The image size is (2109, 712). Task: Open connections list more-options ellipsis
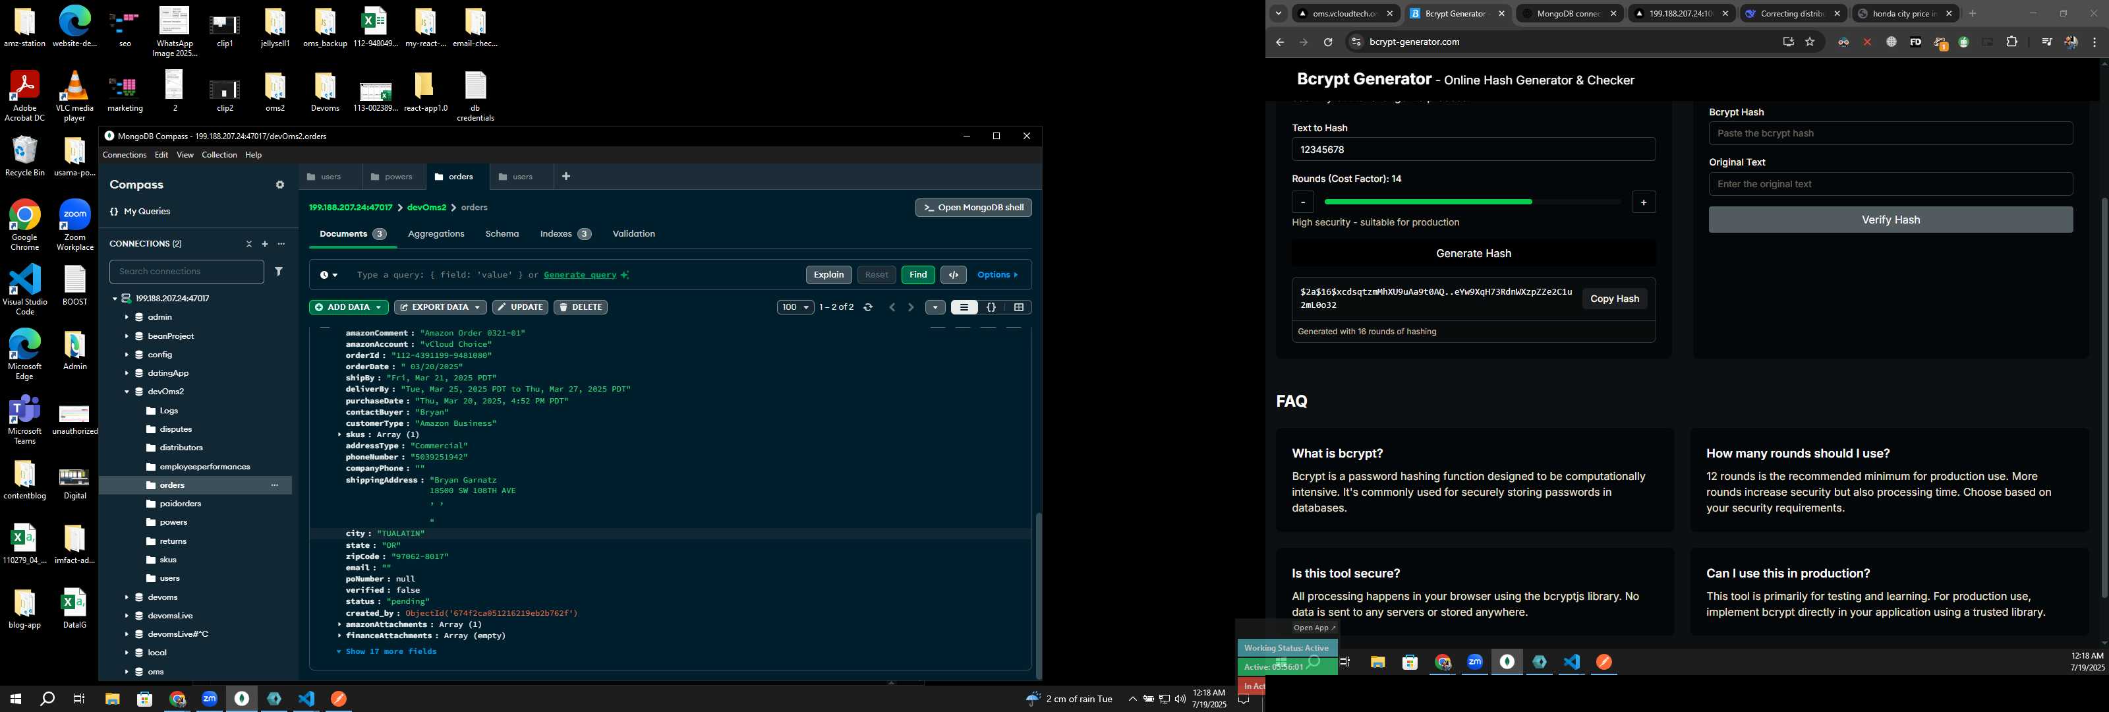281,244
